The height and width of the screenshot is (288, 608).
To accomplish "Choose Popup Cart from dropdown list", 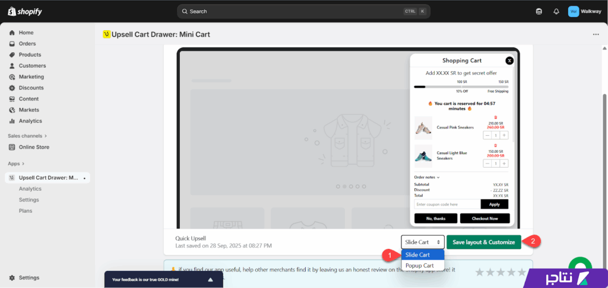I will pyautogui.click(x=419, y=265).
